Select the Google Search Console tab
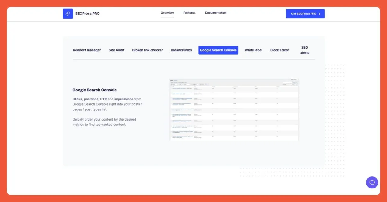 218,50
